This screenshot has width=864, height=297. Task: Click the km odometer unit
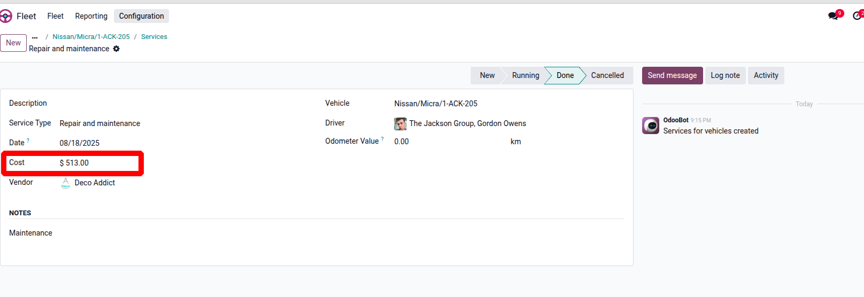[515, 142]
